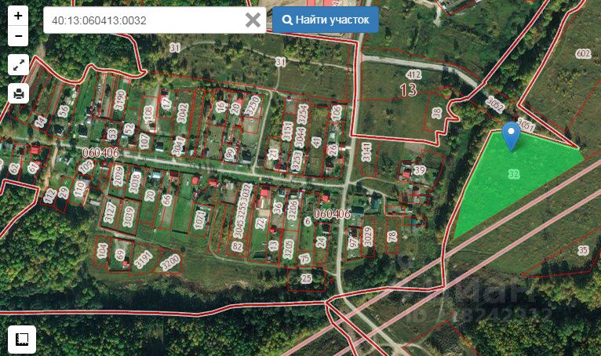Image resolution: width=601 pixels, height=356 pixels.
Task: Select parcel labeled 3190
Action: [x=119, y=100]
